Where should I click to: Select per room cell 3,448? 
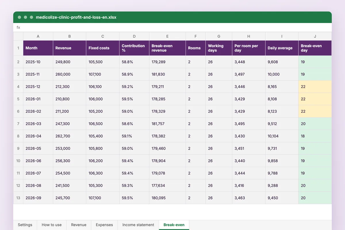pos(249,62)
